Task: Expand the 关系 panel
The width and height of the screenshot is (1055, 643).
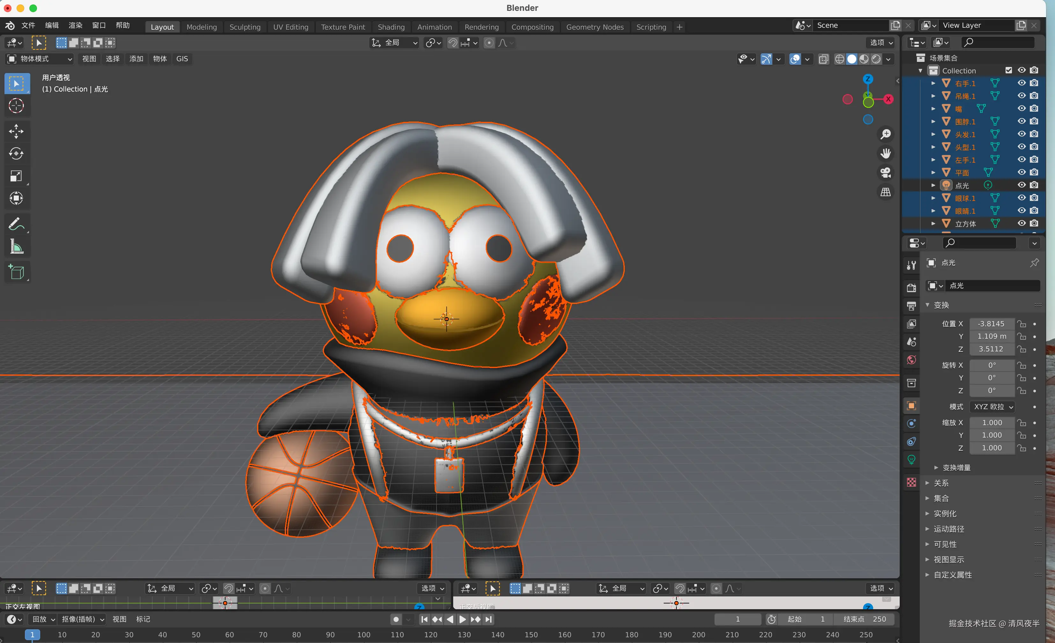Action: point(941,483)
